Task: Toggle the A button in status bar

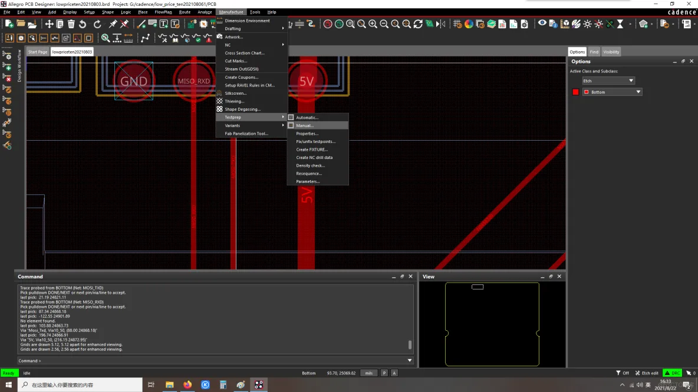Action: click(x=394, y=373)
